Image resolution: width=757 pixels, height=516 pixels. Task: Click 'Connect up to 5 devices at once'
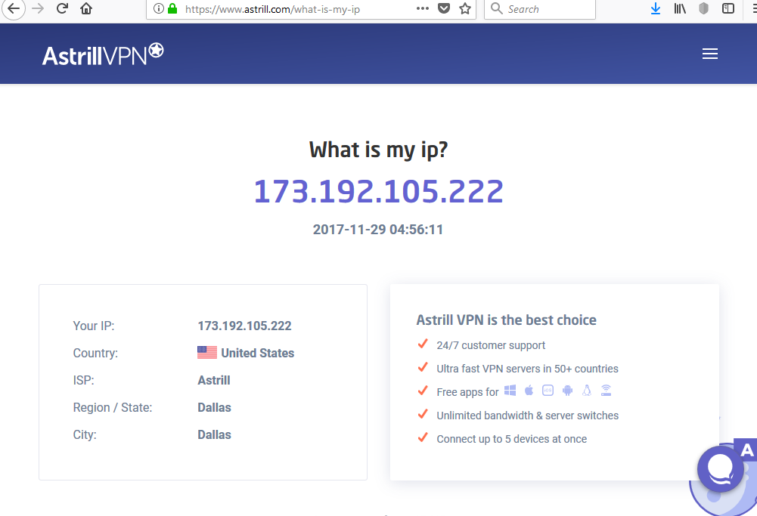(512, 440)
